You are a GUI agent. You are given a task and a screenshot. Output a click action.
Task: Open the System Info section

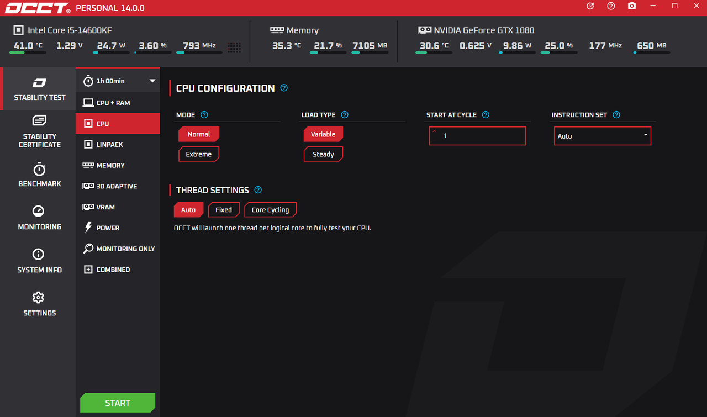point(39,261)
